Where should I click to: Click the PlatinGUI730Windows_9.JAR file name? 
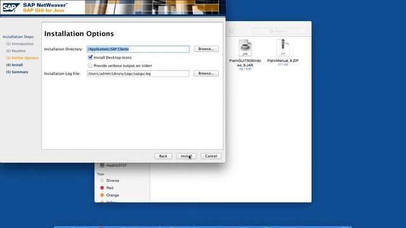point(245,63)
